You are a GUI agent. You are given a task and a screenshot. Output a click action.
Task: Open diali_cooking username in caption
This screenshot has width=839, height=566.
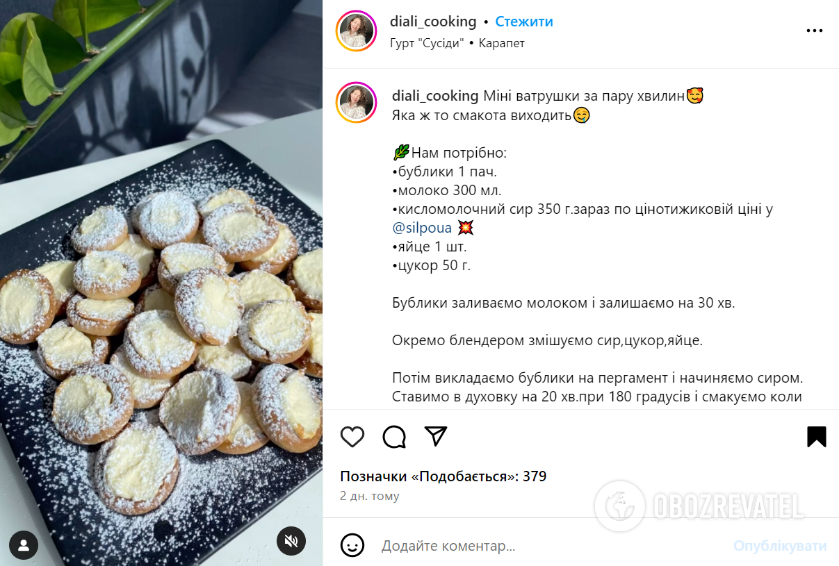(x=435, y=96)
